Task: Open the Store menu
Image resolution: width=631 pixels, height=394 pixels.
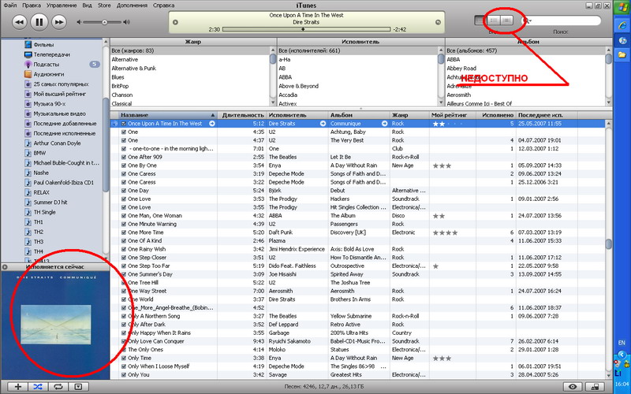Action: pos(104,6)
